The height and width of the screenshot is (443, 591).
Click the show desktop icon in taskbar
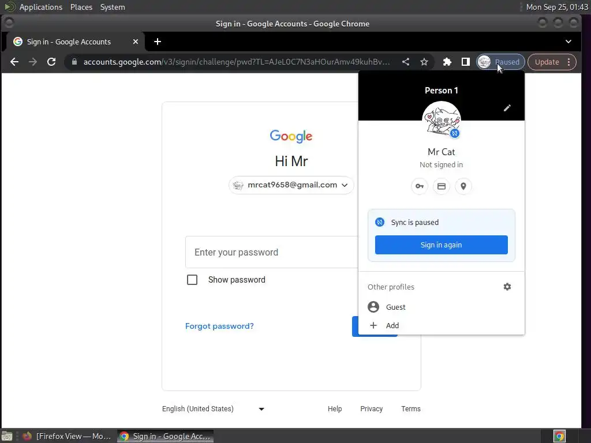[7, 436]
